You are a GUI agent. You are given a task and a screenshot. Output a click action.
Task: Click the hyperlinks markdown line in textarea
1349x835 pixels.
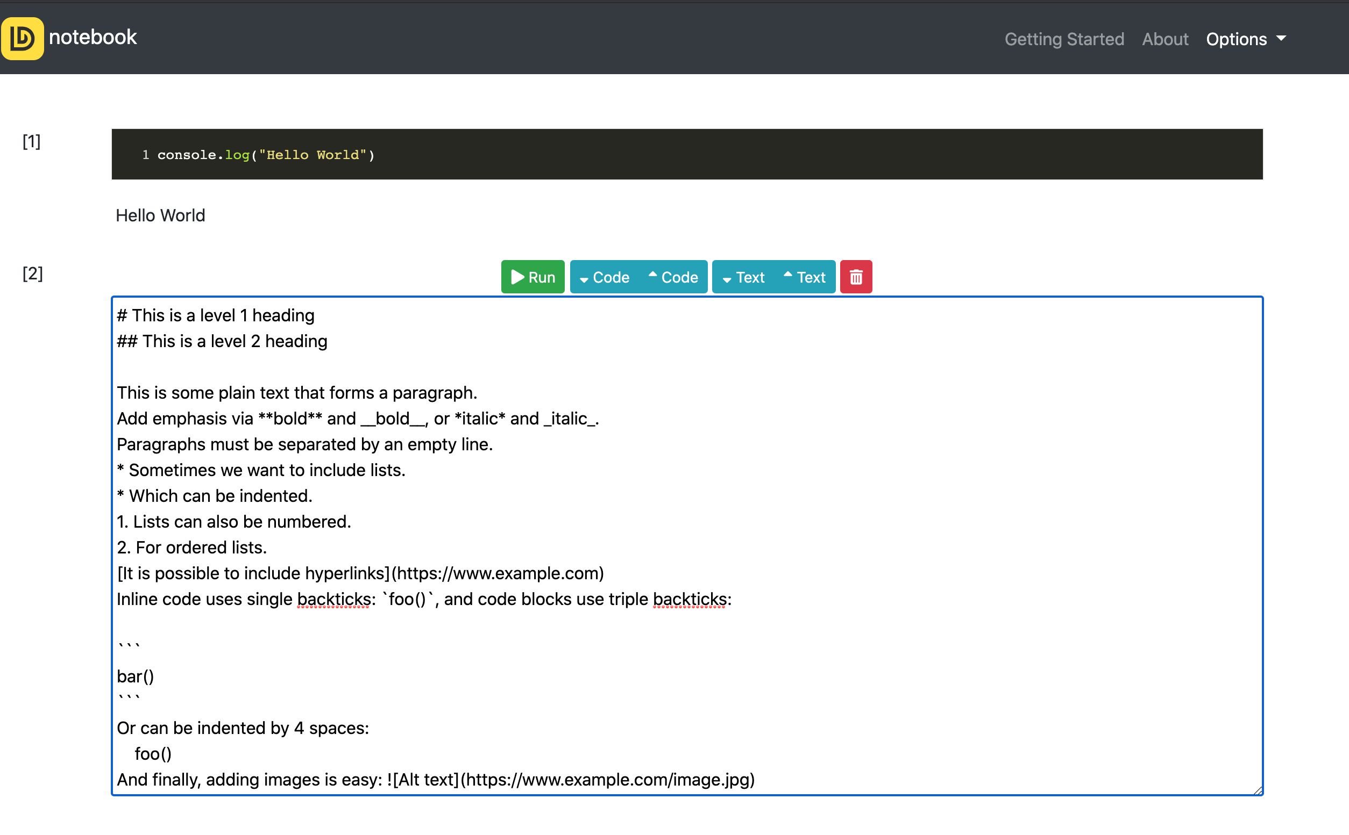tap(359, 573)
